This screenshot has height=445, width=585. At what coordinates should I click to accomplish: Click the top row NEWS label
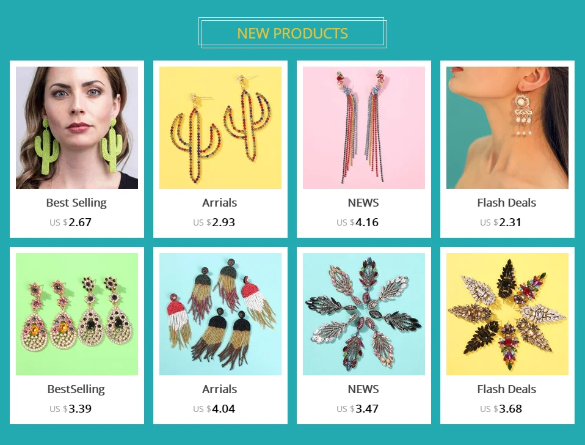tap(363, 203)
